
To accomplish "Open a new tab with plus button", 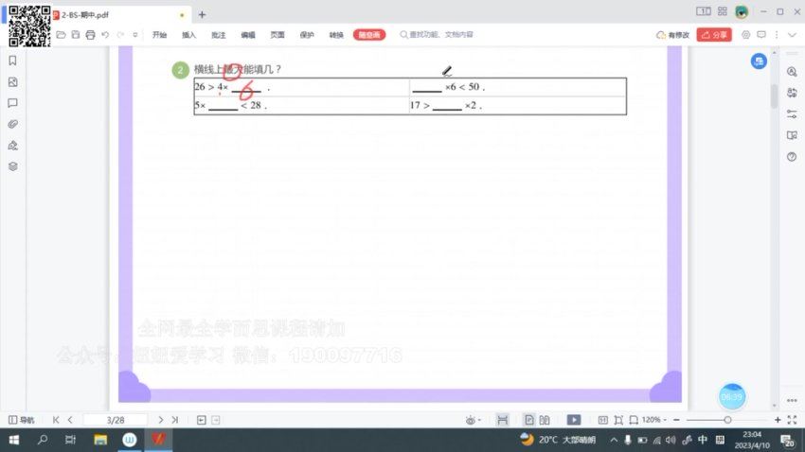I will click(202, 15).
